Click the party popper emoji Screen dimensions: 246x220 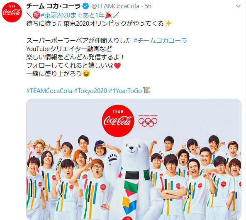pyautogui.click(x=108, y=15)
